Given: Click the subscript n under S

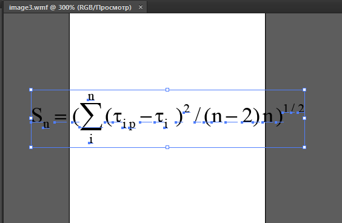Looking at the screenshot, I should point(46,124).
